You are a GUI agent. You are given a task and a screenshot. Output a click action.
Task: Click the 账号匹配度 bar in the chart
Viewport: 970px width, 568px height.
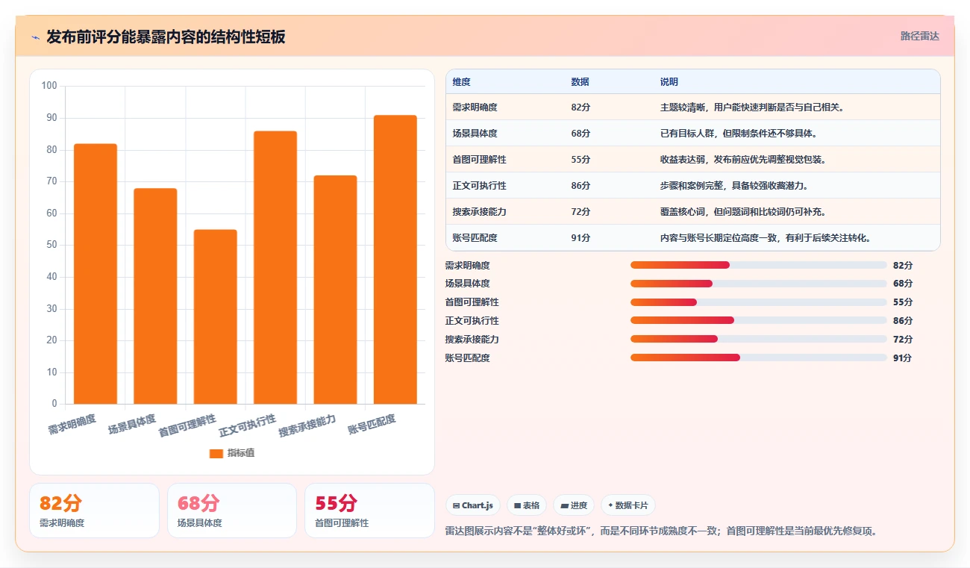[395, 260]
